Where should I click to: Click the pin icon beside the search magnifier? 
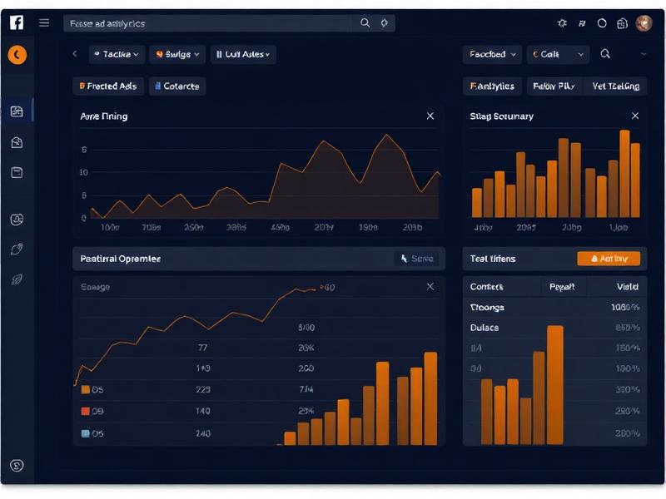[384, 23]
